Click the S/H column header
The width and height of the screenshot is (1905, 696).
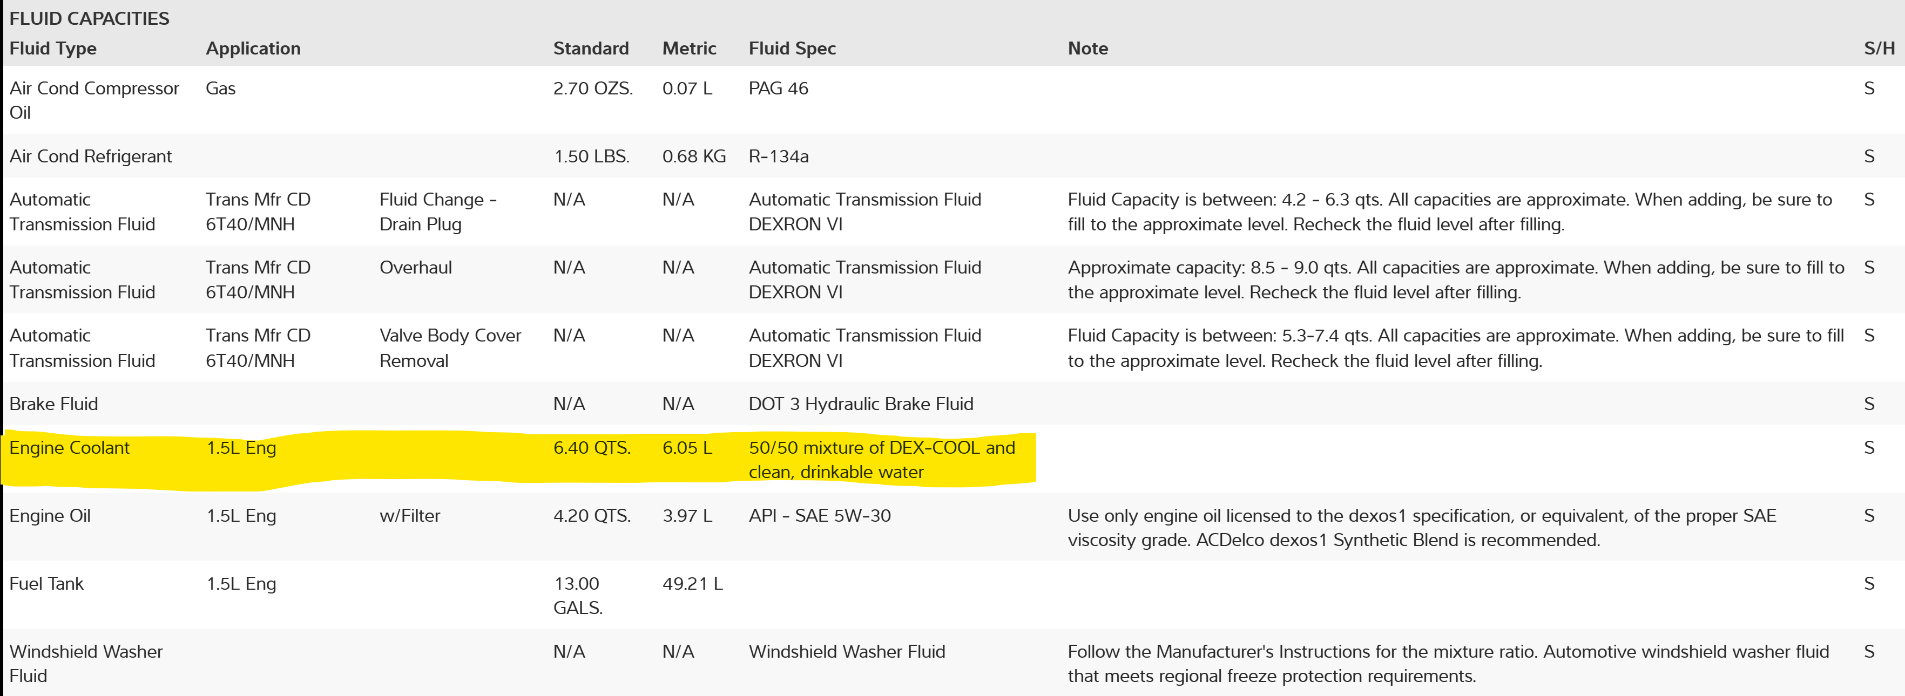[1879, 49]
